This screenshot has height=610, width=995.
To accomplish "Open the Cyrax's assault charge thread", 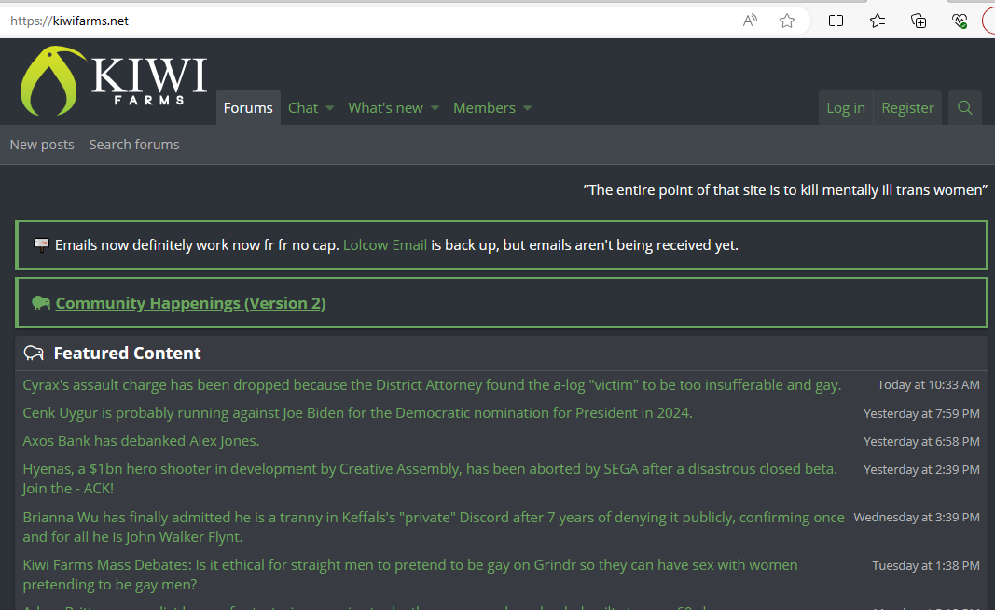I will pyautogui.click(x=432, y=385).
